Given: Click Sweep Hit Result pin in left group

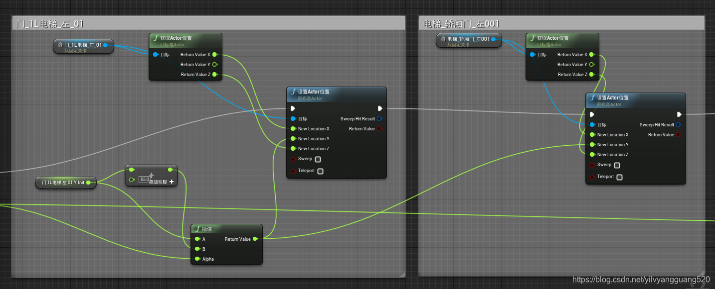Looking at the screenshot, I should [x=379, y=119].
